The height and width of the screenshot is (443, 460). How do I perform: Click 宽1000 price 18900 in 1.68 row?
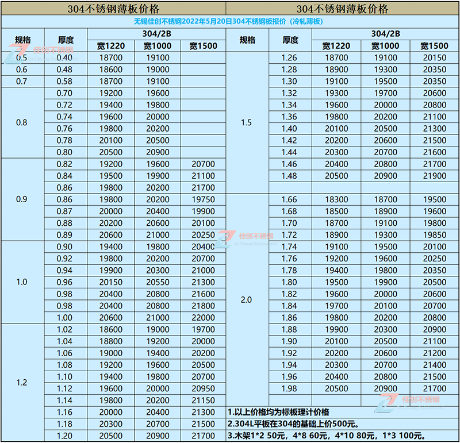pyautogui.click(x=386, y=211)
